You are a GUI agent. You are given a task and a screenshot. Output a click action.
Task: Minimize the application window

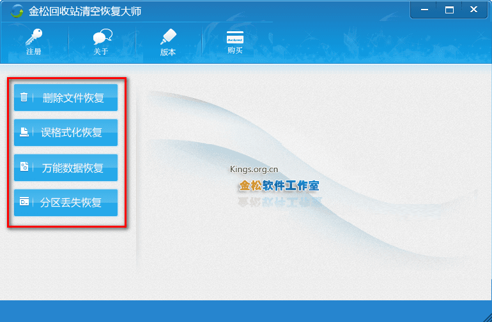click(x=424, y=10)
